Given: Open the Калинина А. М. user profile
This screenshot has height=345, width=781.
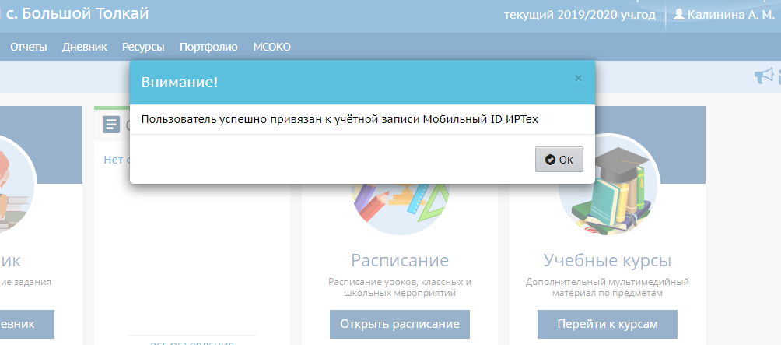Looking at the screenshot, I should coord(730,15).
